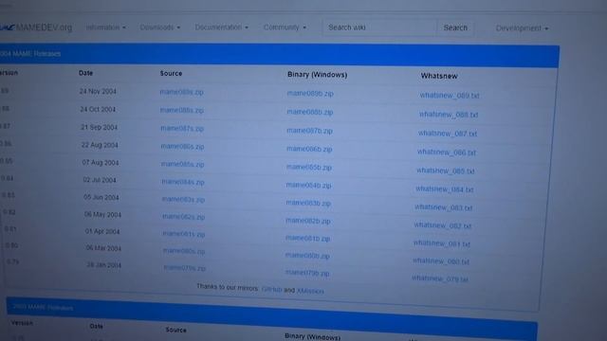Screen dimensions: 607x341
Task: Download Windows binary mame084b.zip
Action: (308, 186)
